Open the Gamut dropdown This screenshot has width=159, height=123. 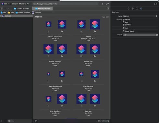coord(140,35)
